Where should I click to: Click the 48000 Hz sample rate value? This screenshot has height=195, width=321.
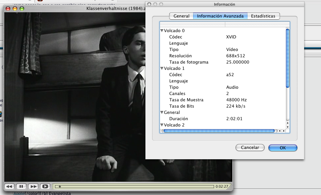(237, 100)
